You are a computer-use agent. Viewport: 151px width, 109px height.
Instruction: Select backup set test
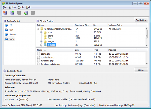pos(11,30)
